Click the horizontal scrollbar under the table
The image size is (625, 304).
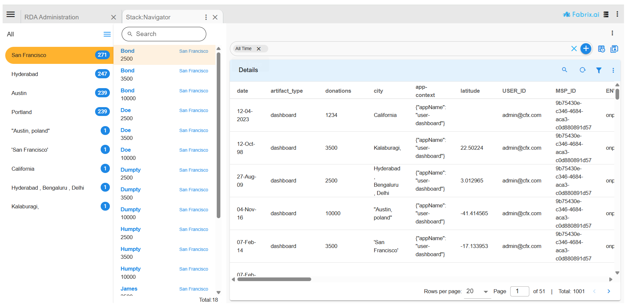(274, 279)
